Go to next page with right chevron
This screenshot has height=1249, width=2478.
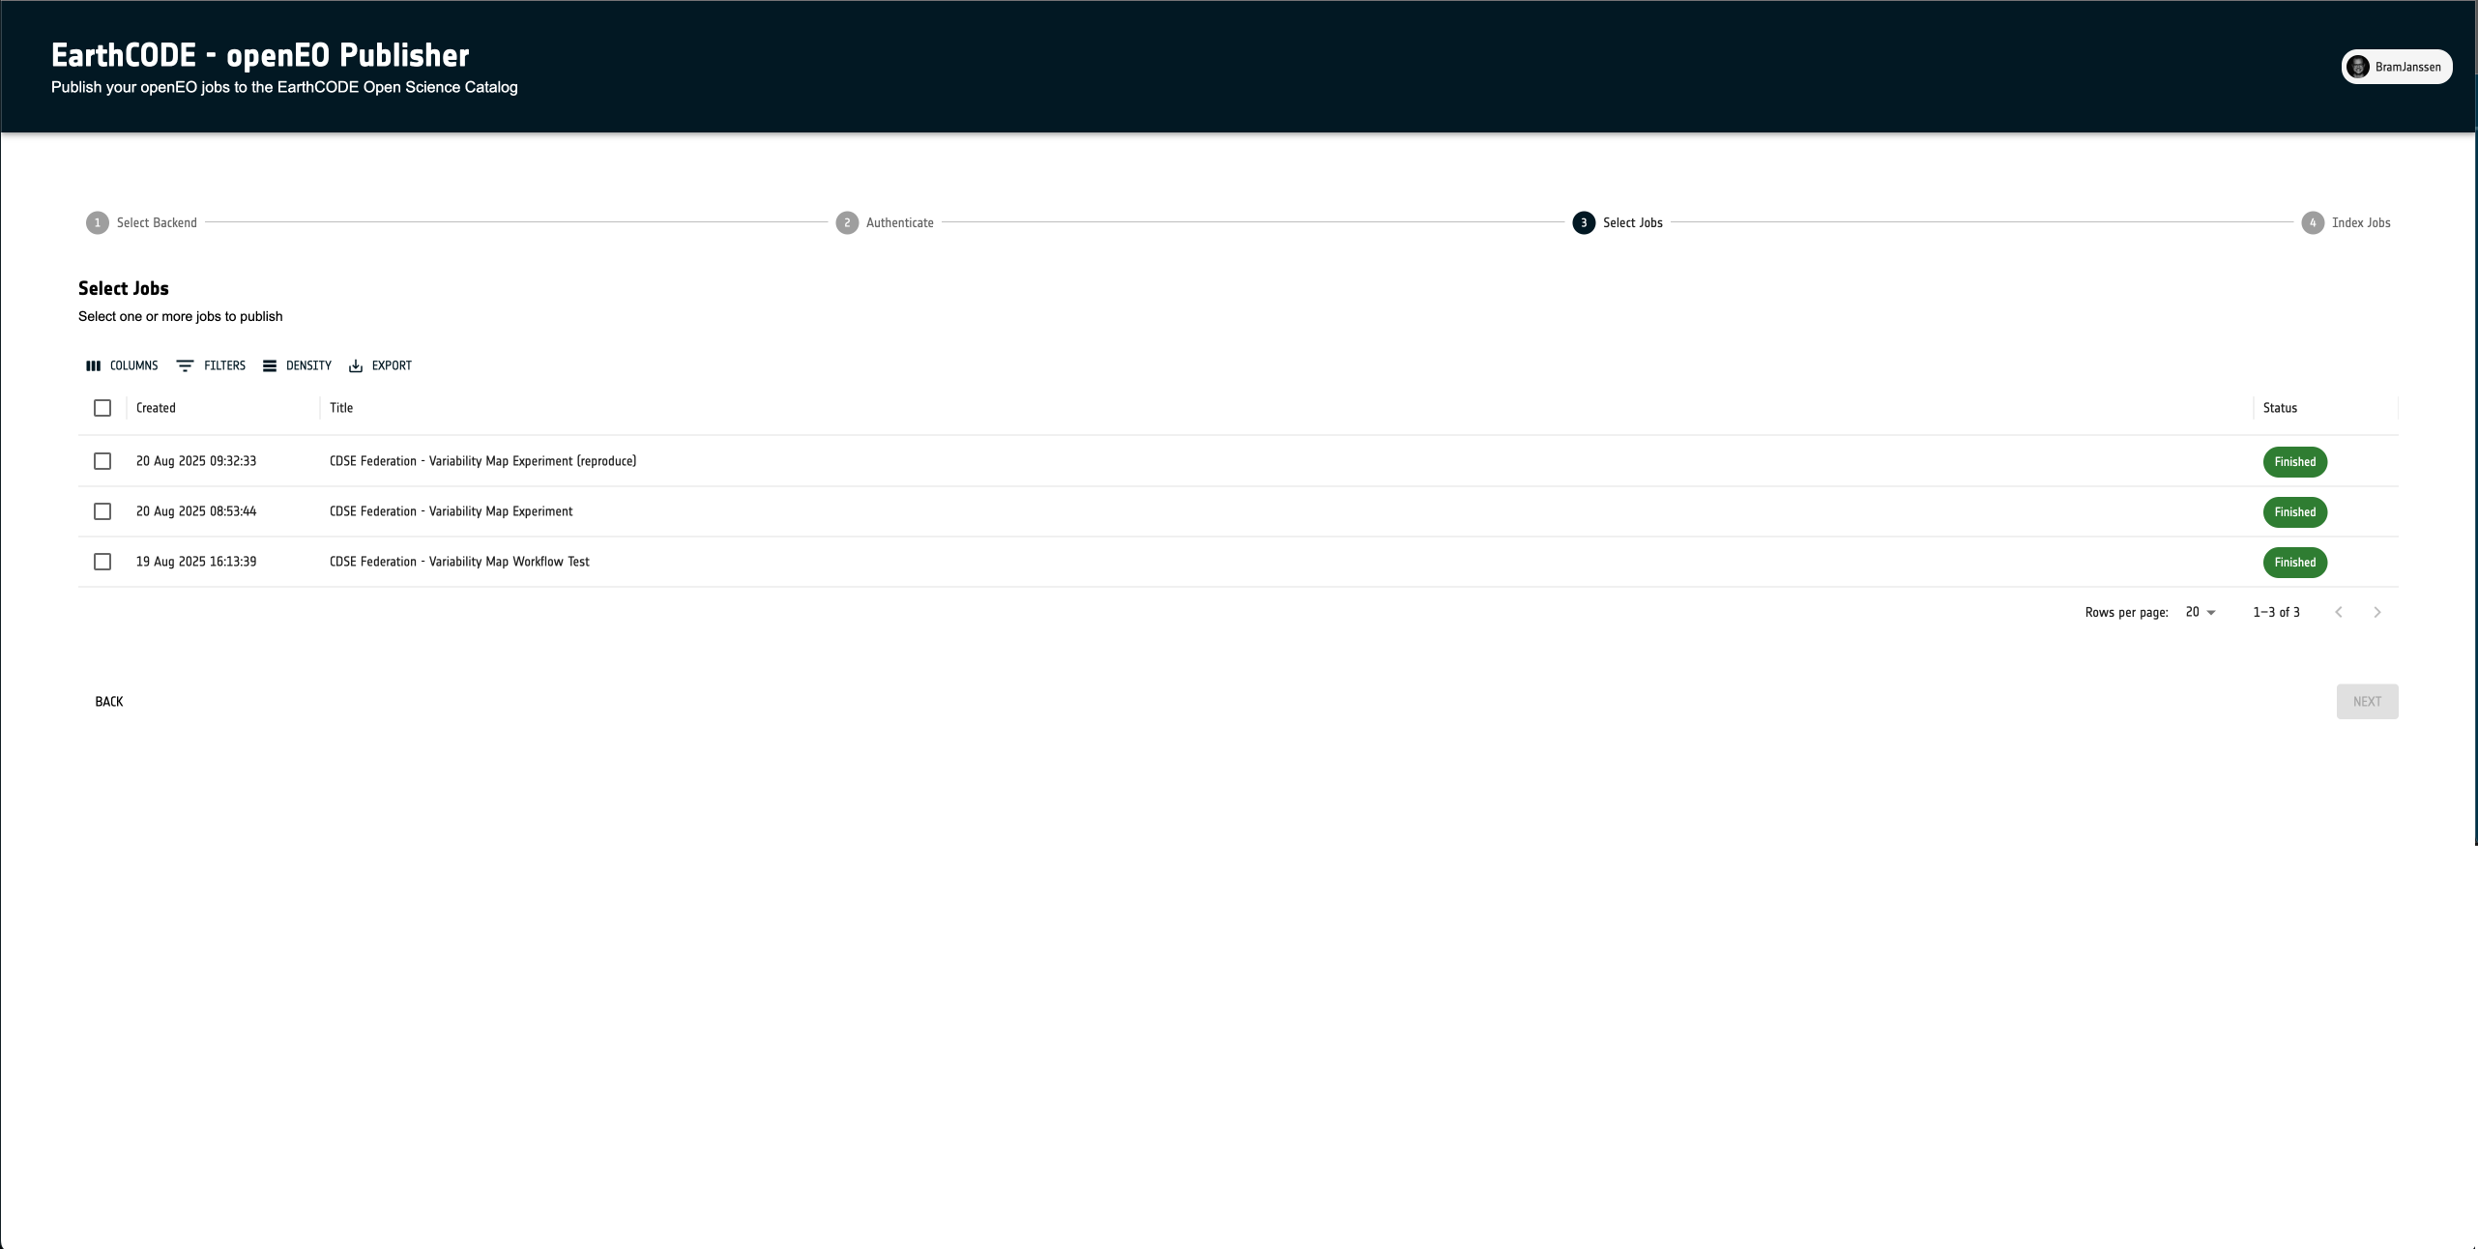click(2376, 612)
